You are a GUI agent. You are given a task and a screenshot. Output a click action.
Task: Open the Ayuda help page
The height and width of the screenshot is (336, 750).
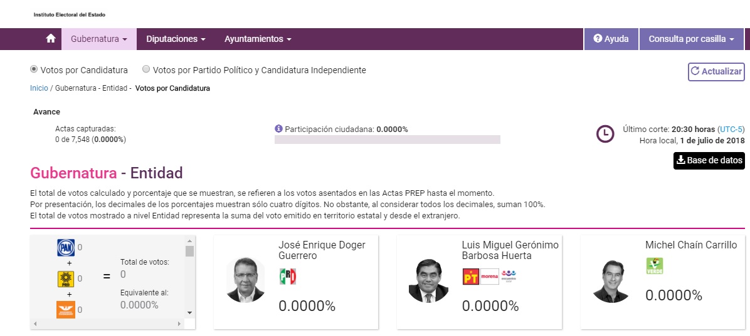coord(611,39)
